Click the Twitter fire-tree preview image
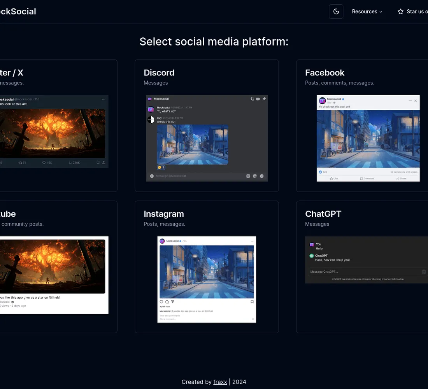This screenshot has width=428, height=389. tap(53, 133)
